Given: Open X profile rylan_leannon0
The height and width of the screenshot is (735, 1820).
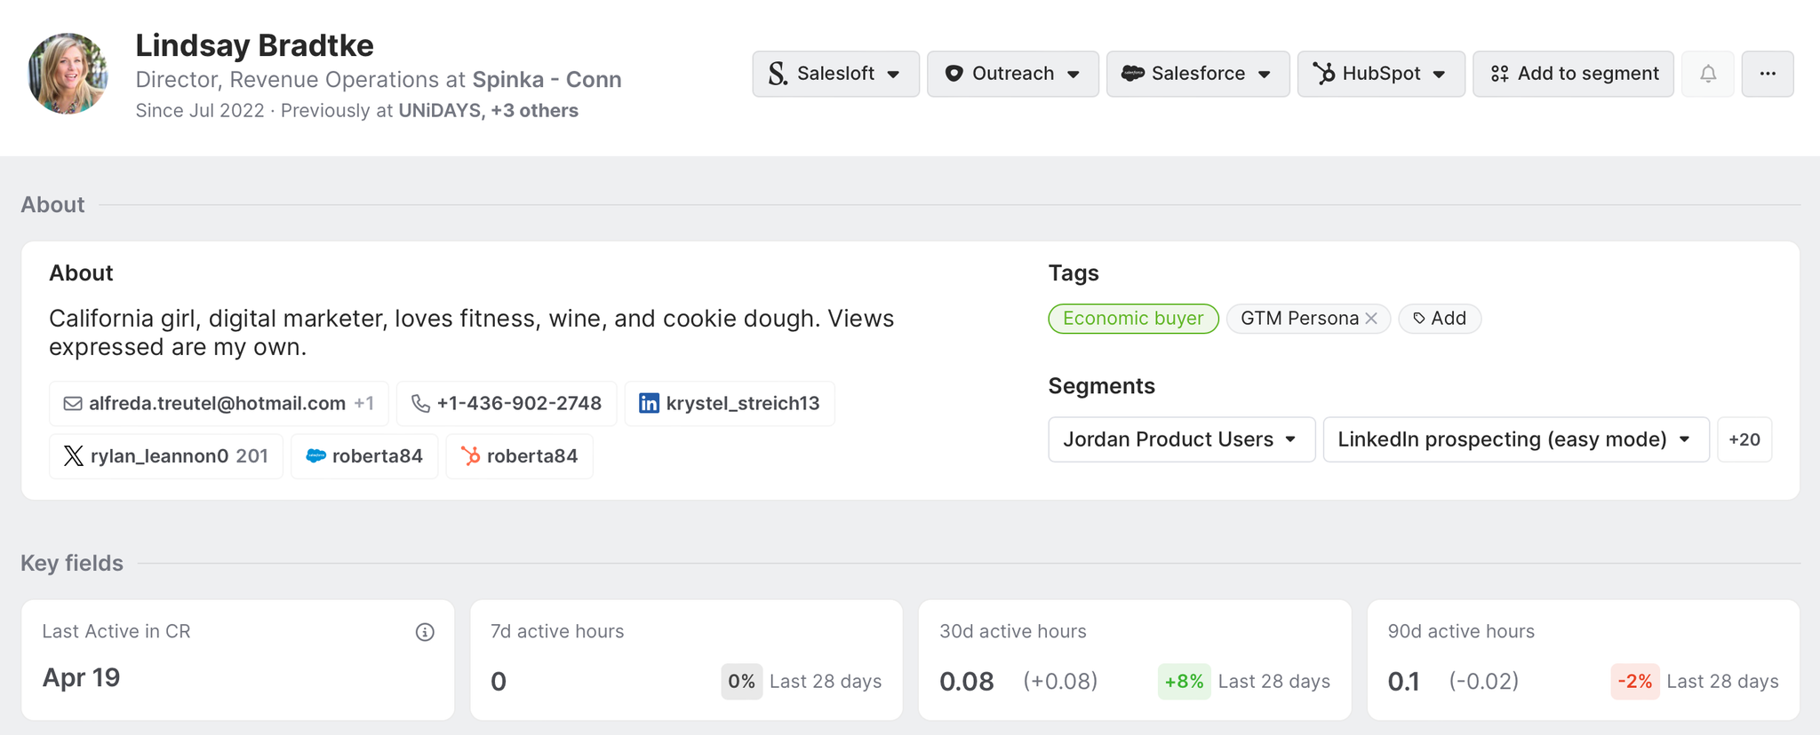Looking at the screenshot, I should [x=165, y=456].
